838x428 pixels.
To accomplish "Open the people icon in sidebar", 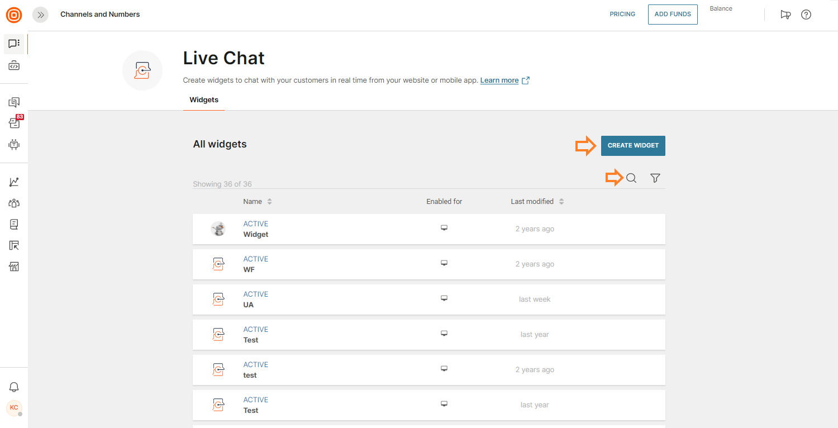I will tap(14, 203).
